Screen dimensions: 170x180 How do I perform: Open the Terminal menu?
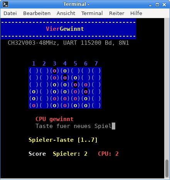click(92, 13)
